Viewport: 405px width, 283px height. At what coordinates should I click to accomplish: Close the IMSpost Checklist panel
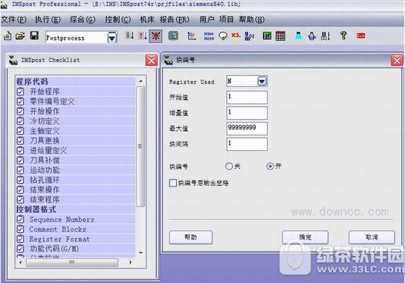(x=151, y=60)
